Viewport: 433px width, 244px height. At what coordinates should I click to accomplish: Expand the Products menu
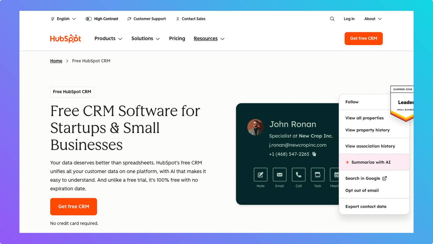(108, 39)
